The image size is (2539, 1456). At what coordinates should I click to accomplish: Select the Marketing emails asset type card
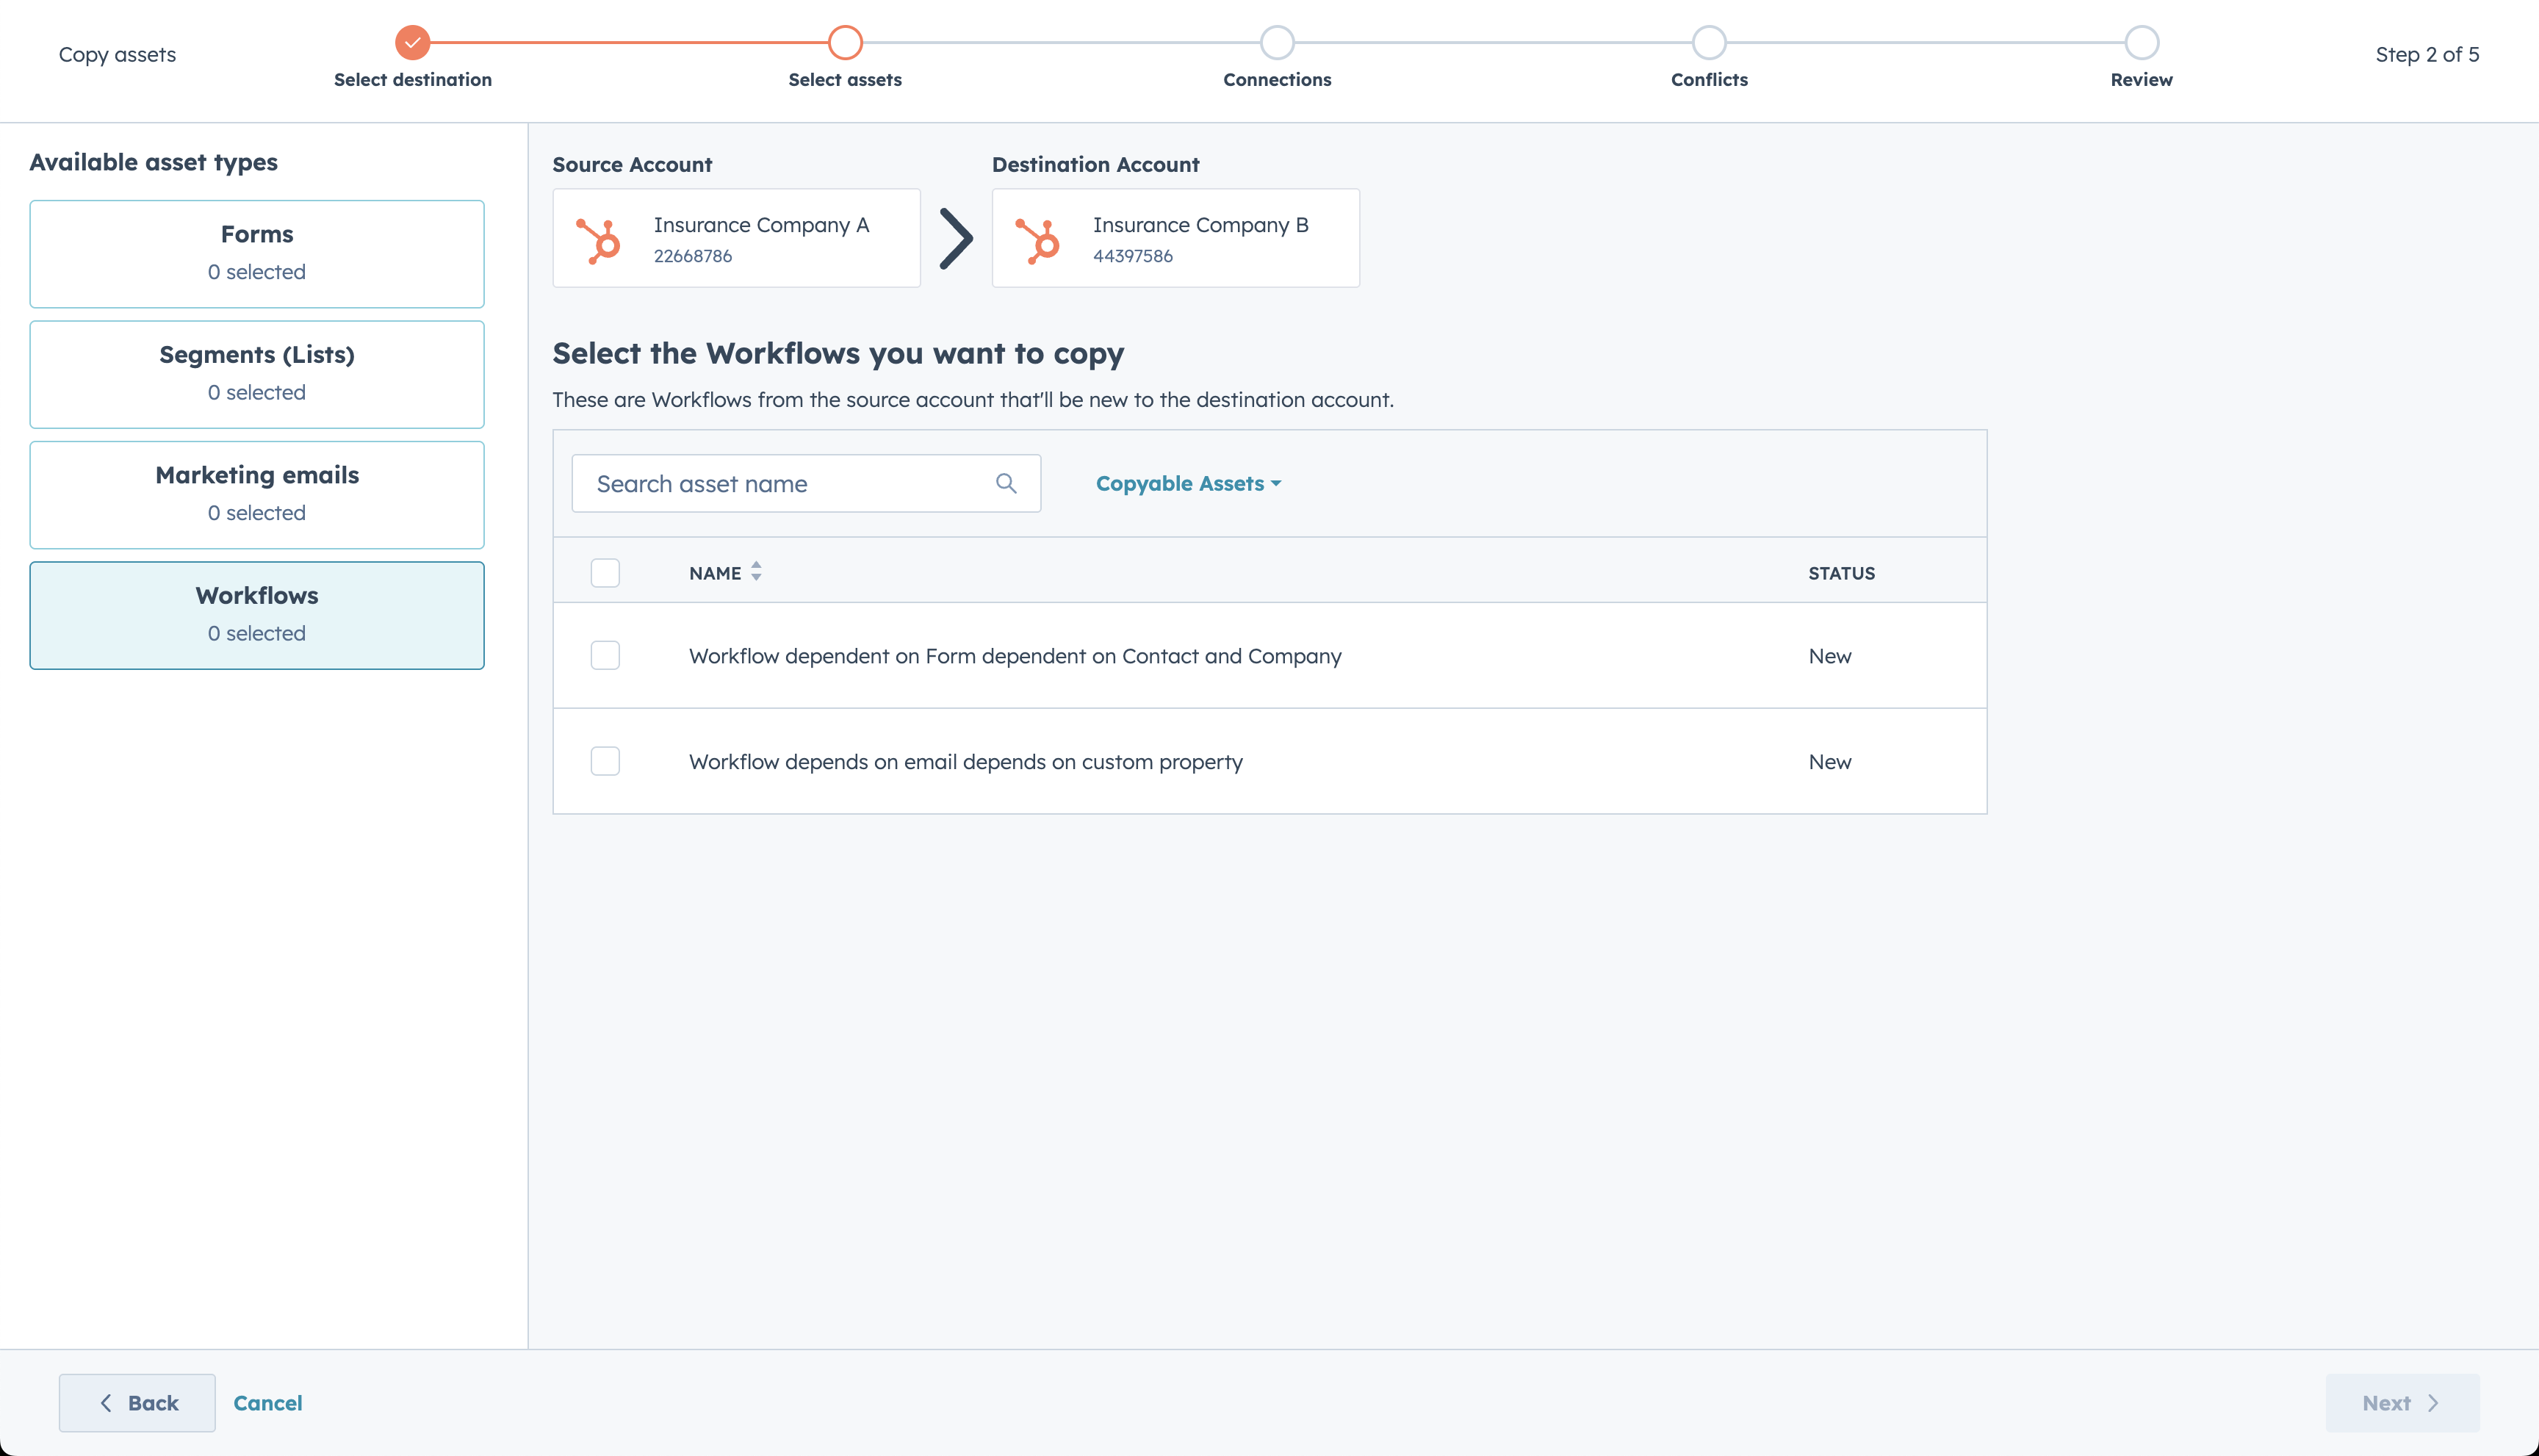pos(257,494)
